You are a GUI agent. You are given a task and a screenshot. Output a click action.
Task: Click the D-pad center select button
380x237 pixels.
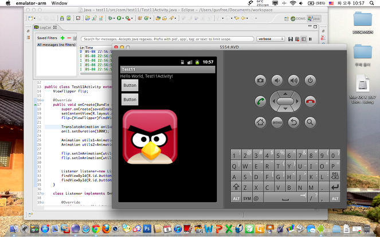285,101
